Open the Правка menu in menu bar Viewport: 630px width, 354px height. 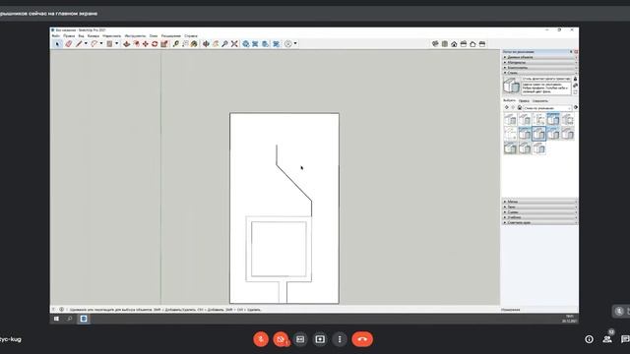[x=69, y=35]
